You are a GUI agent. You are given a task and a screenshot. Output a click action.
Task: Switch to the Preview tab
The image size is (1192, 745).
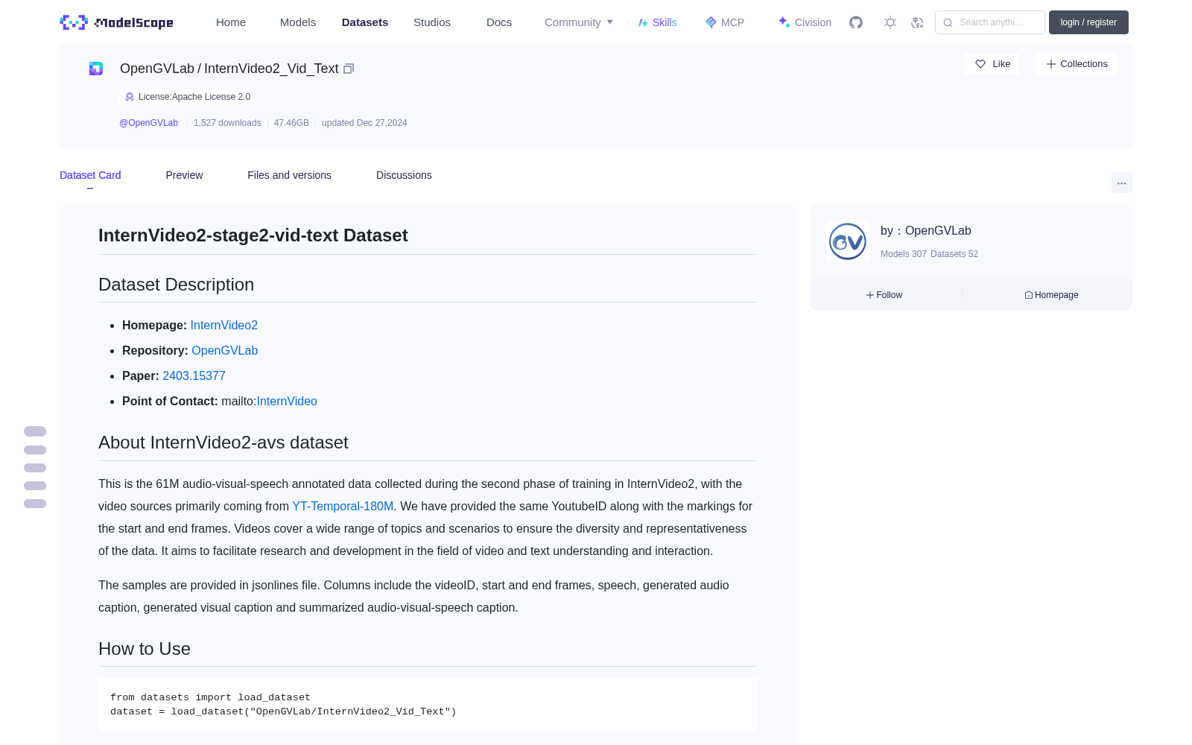184,175
